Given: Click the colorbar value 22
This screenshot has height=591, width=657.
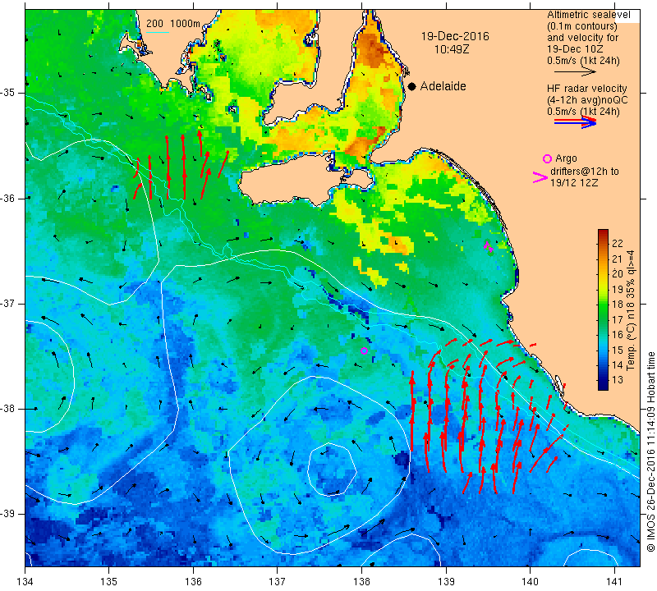Looking at the screenshot, I should click(618, 243).
